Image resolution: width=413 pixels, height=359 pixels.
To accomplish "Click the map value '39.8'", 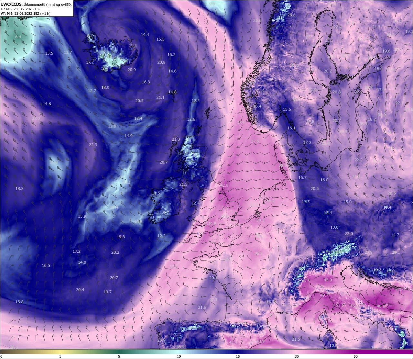I will tap(212, 224).
